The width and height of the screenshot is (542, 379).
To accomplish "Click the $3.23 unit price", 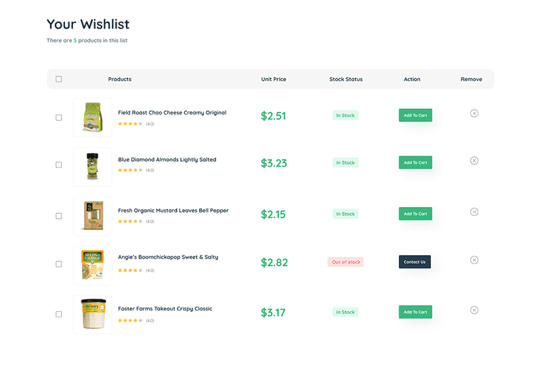I will (274, 163).
